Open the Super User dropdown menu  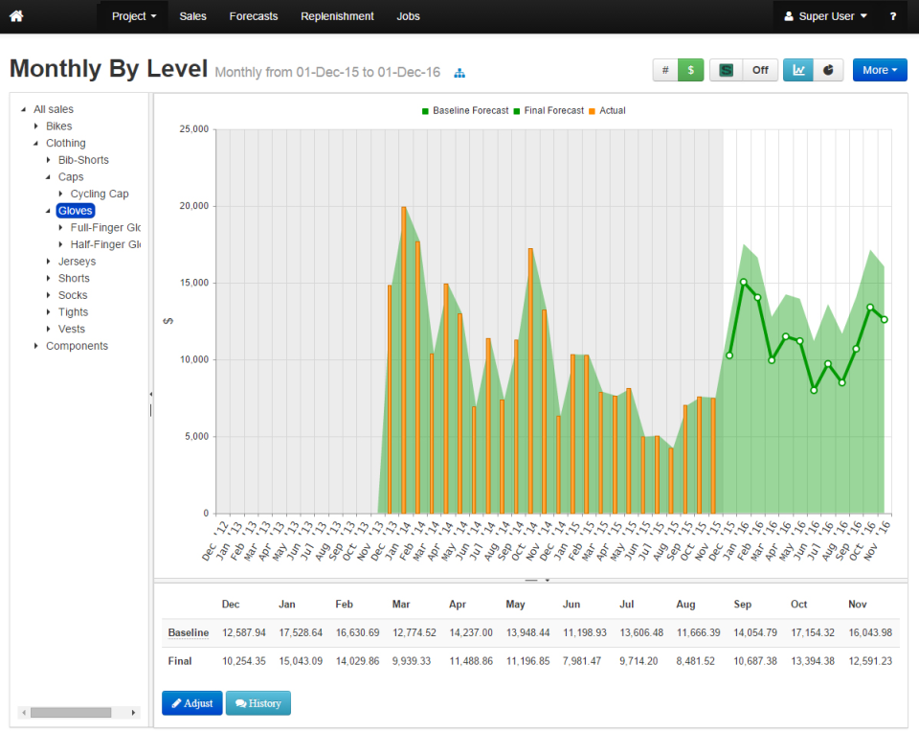(x=825, y=16)
